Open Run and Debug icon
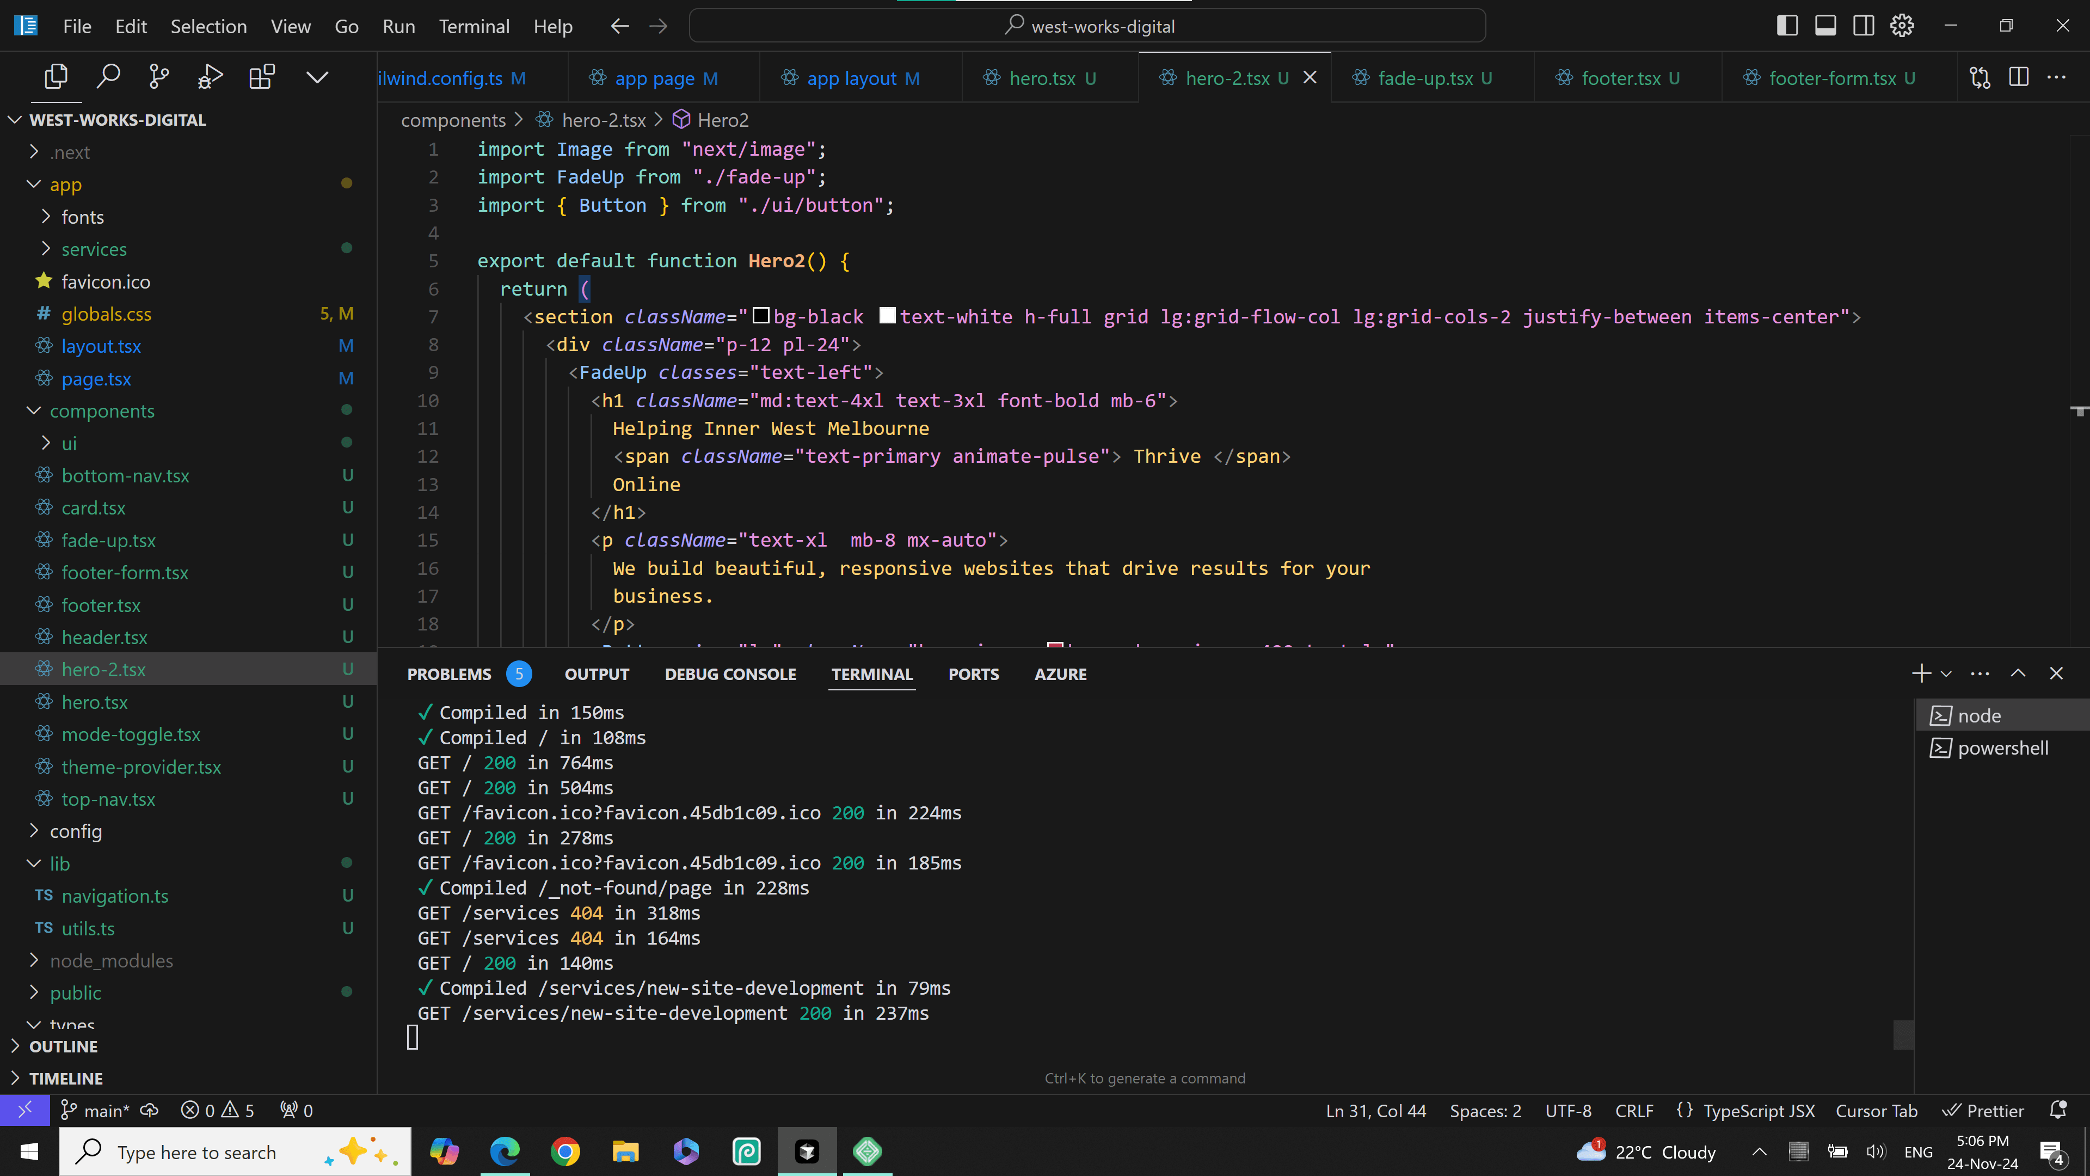2090x1176 pixels. tap(210, 77)
